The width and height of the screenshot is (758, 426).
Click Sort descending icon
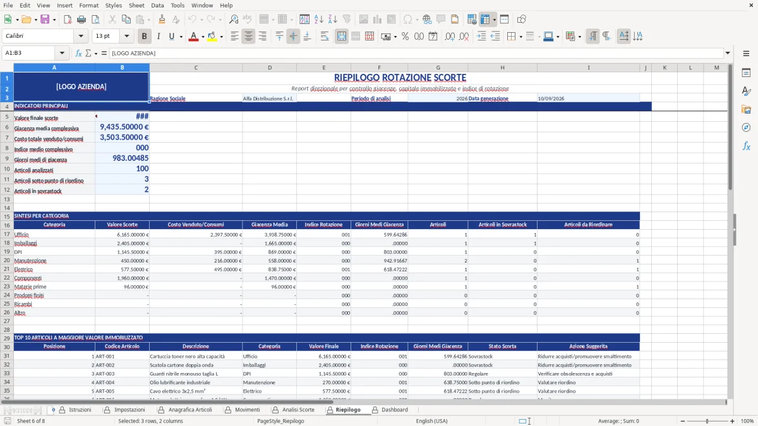[x=332, y=20]
